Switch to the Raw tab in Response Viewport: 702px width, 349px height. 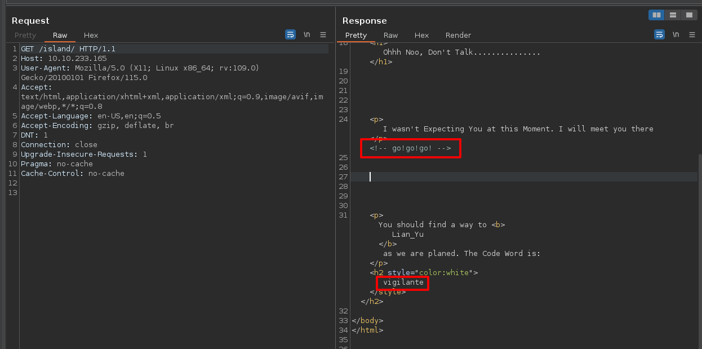[391, 35]
